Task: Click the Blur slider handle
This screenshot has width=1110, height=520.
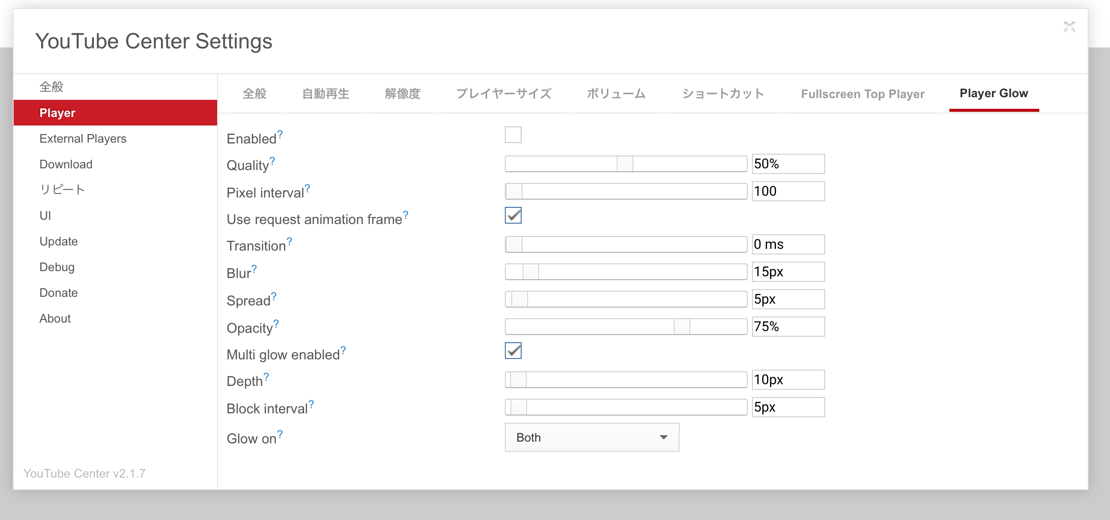Action: 531,272
